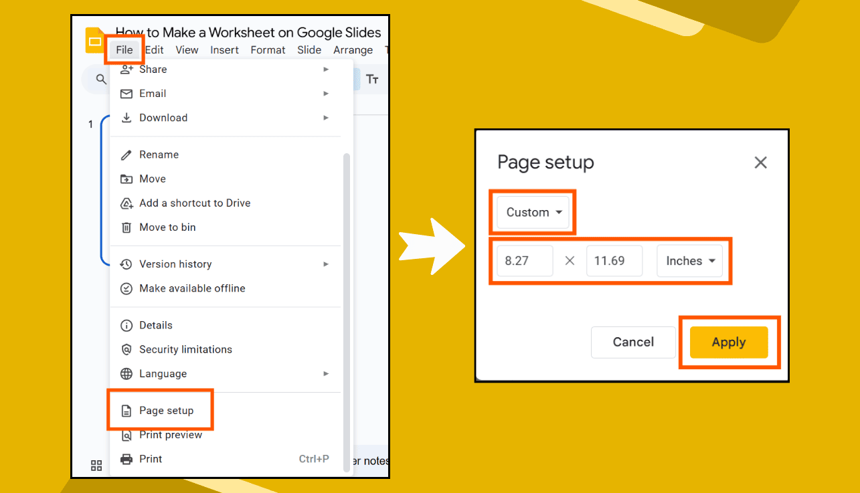
Task: Click the Language globe icon
Action: (127, 373)
